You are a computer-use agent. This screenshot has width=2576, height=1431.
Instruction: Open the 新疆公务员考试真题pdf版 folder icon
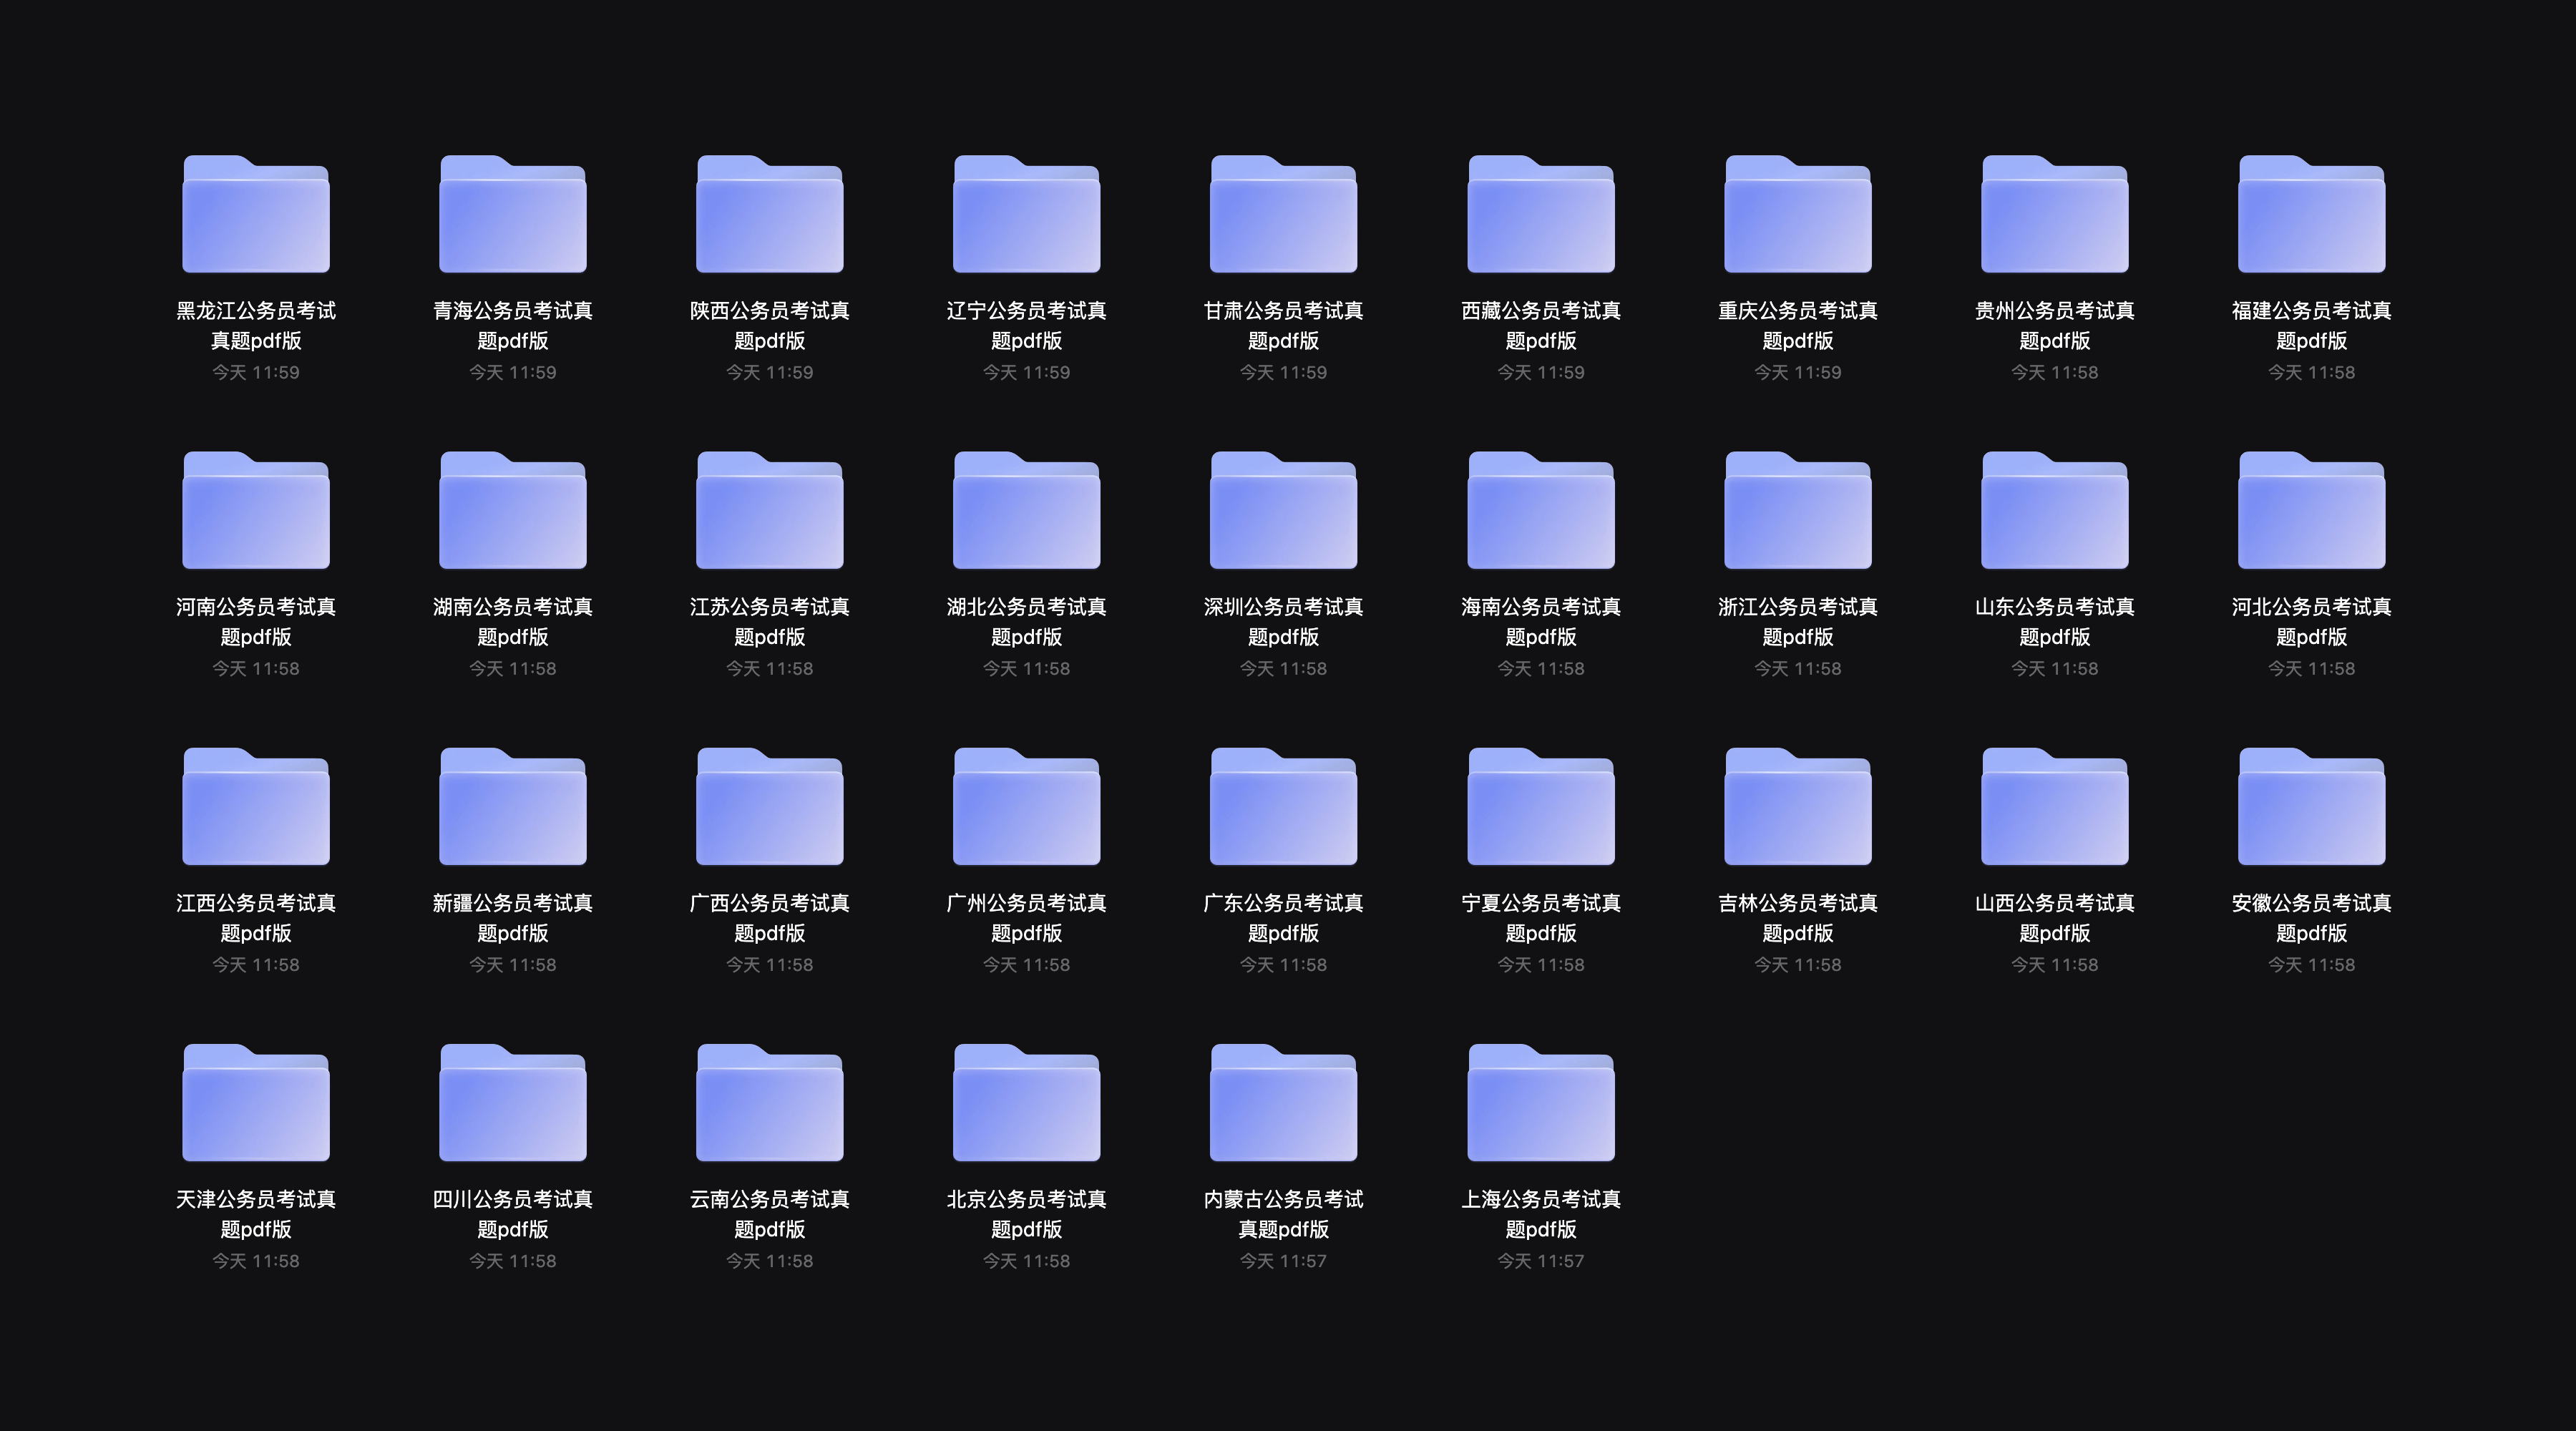[513, 806]
